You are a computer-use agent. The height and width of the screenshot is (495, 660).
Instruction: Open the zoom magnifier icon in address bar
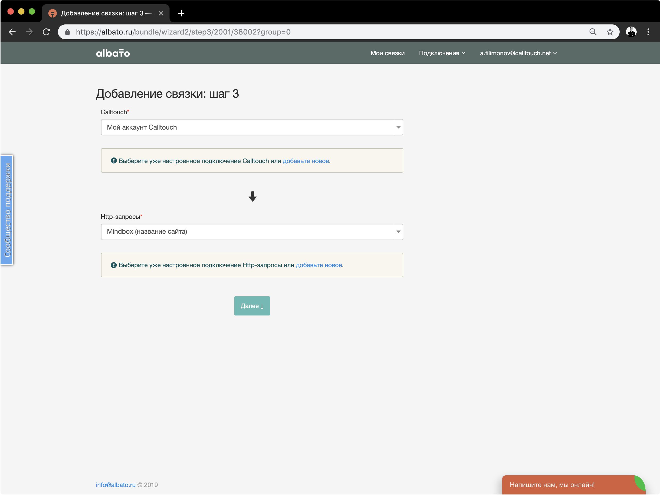point(593,32)
